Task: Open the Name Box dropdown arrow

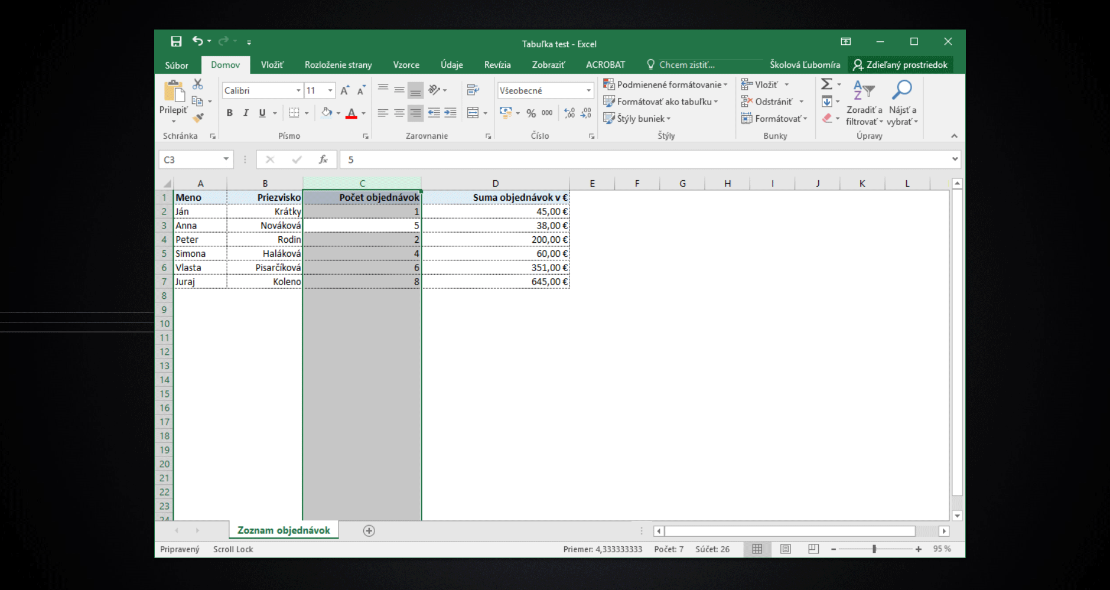Action: [x=226, y=159]
